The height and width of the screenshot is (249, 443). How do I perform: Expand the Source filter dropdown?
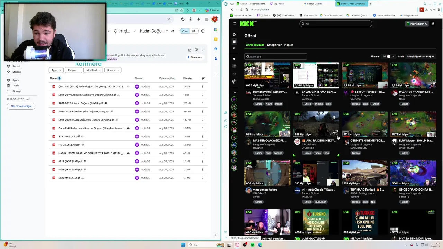tap(113, 70)
